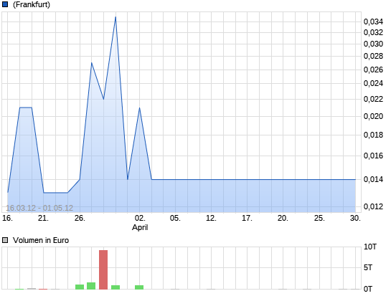Click the blue Frankfurt legend square

[5, 4]
